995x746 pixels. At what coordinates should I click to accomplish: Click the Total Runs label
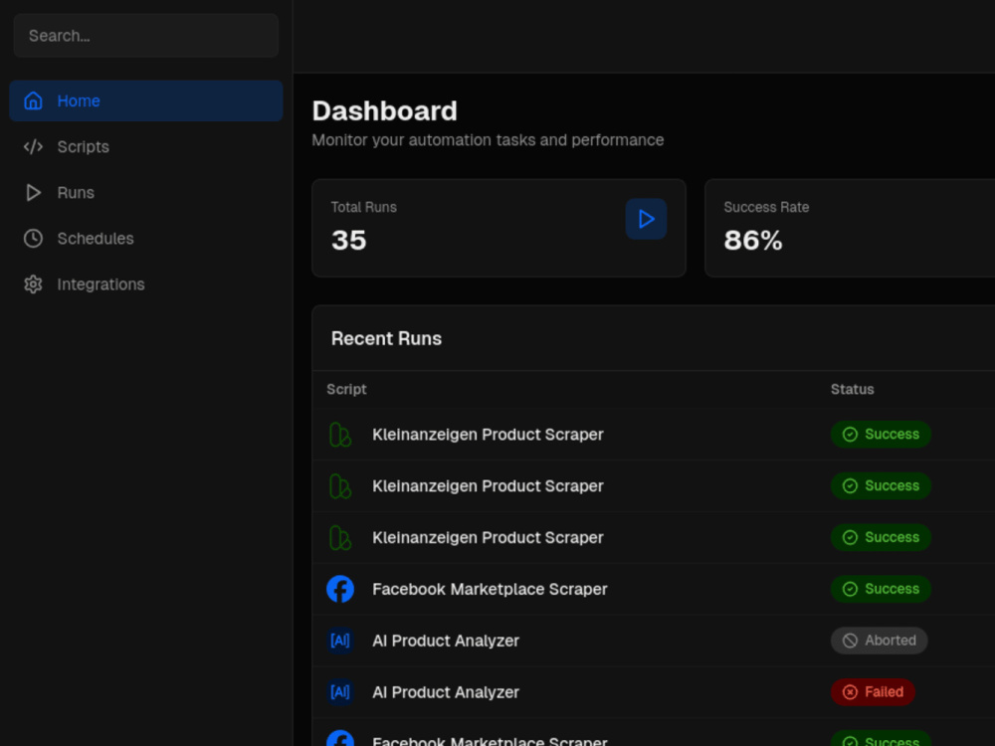tap(363, 208)
